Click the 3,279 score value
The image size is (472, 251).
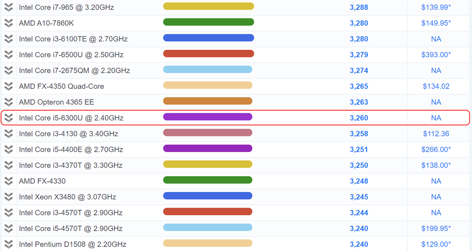point(359,54)
